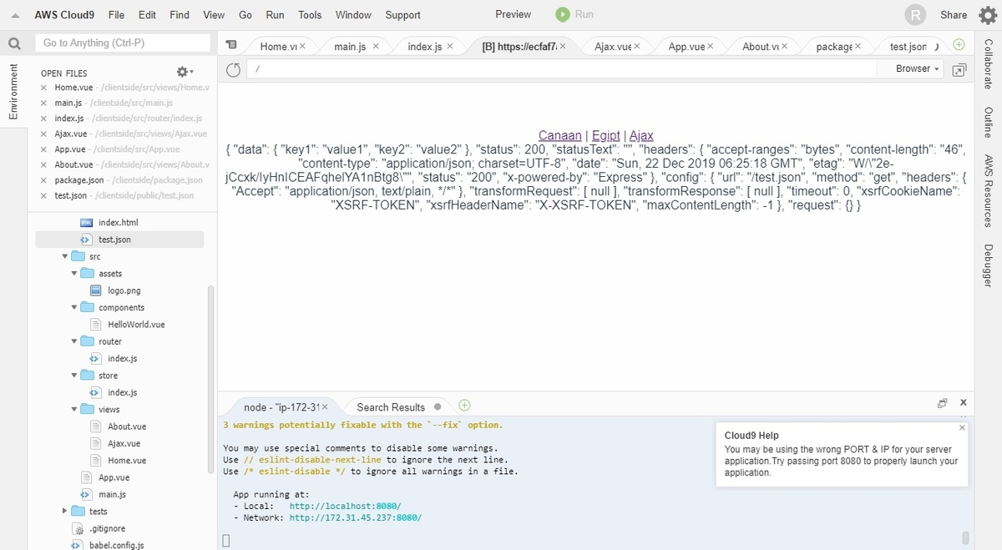Switch to the Search Results tab
Viewport: 1002px width, 550px height.
coord(391,407)
